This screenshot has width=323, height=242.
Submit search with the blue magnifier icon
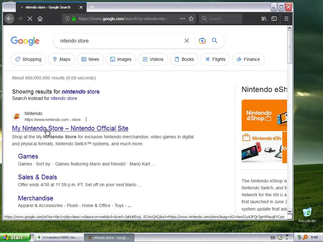click(214, 41)
